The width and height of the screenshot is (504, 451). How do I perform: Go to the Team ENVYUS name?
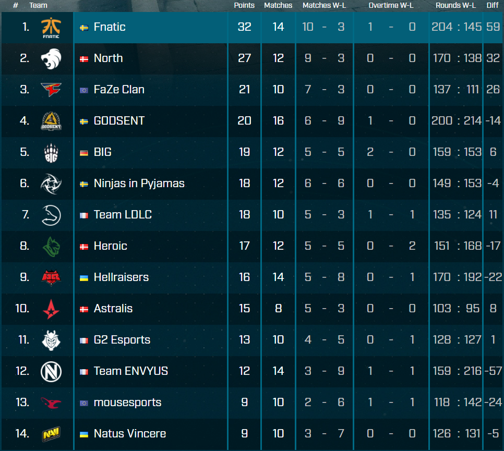pyautogui.click(x=131, y=371)
